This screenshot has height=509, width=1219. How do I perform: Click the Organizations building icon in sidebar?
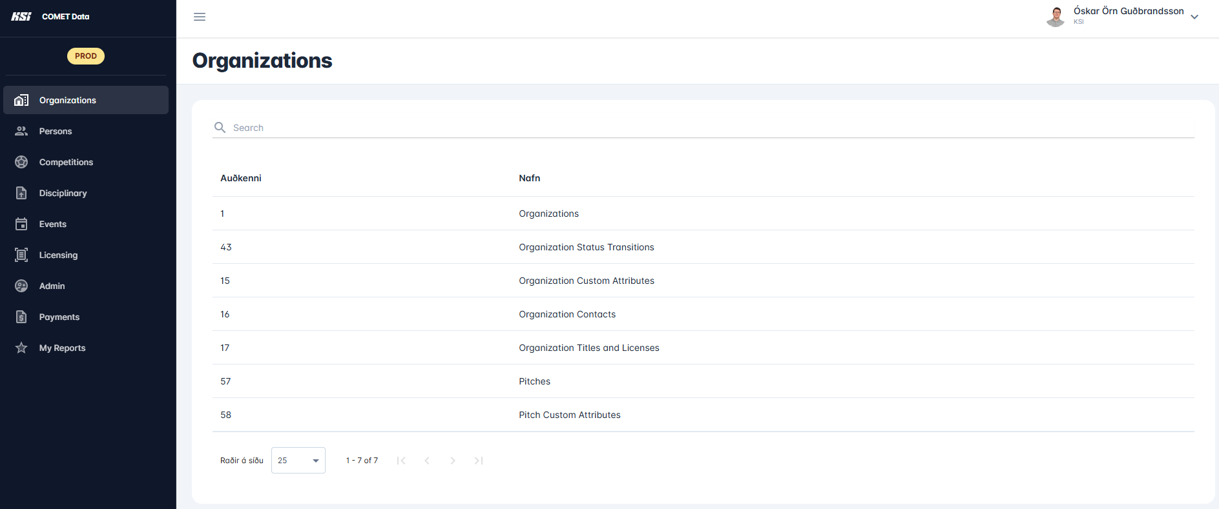pyautogui.click(x=21, y=100)
